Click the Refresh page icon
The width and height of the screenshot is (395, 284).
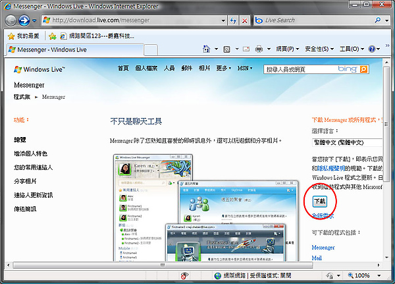[233, 20]
